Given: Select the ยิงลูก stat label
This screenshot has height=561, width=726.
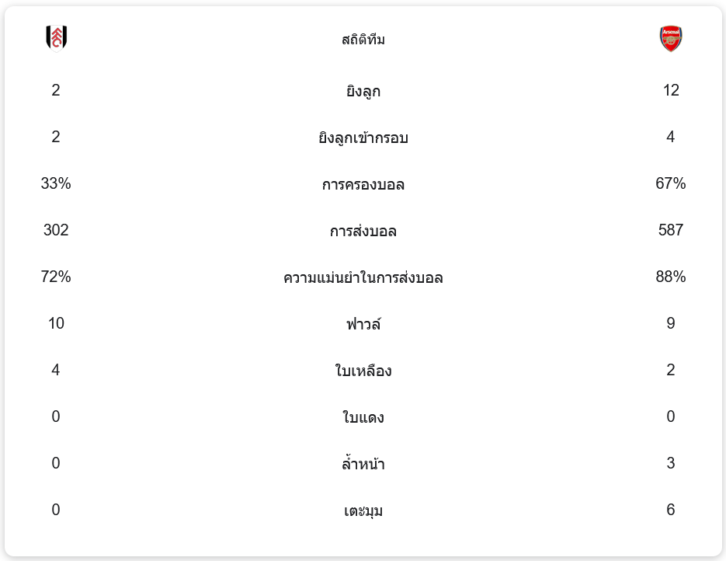Looking at the screenshot, I should point(363,92).
